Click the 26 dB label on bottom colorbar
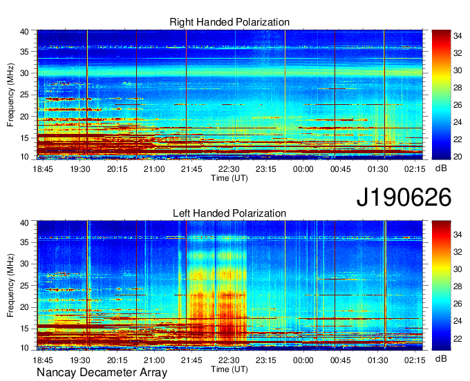Viewport: 470px width, 381px height. pos(458,304)
